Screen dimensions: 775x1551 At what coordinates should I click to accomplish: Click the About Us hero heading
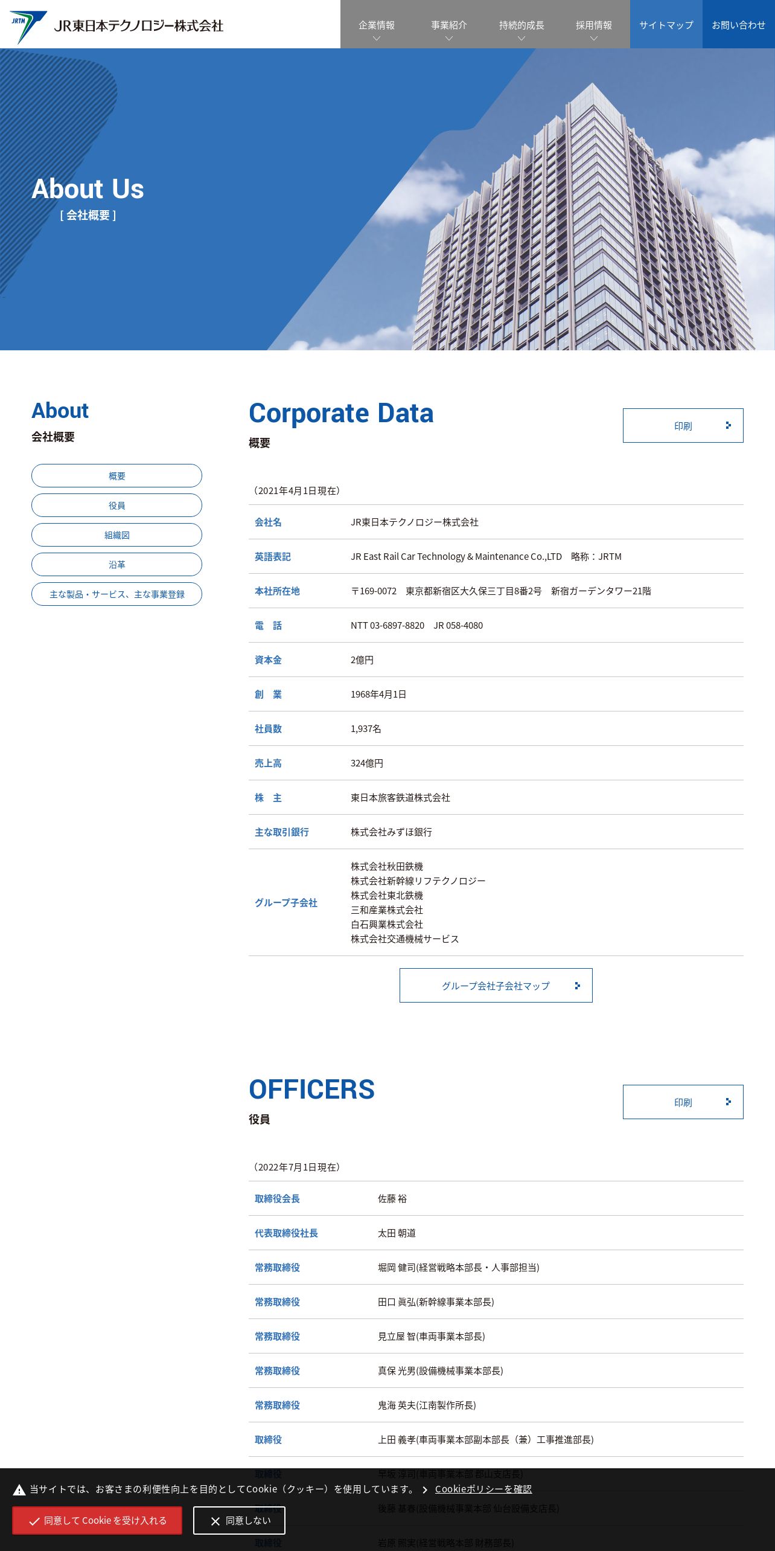(x=88, y=189)
